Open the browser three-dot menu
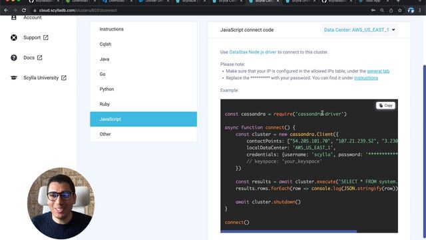The height and width of the screenshot is (240, 426). (420, 11)
